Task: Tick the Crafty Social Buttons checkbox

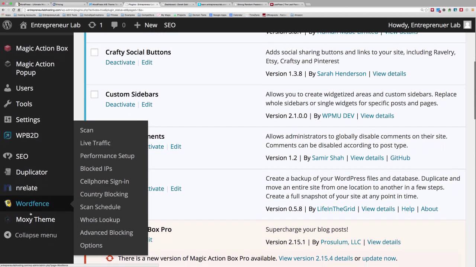Action: pos(94,52)
